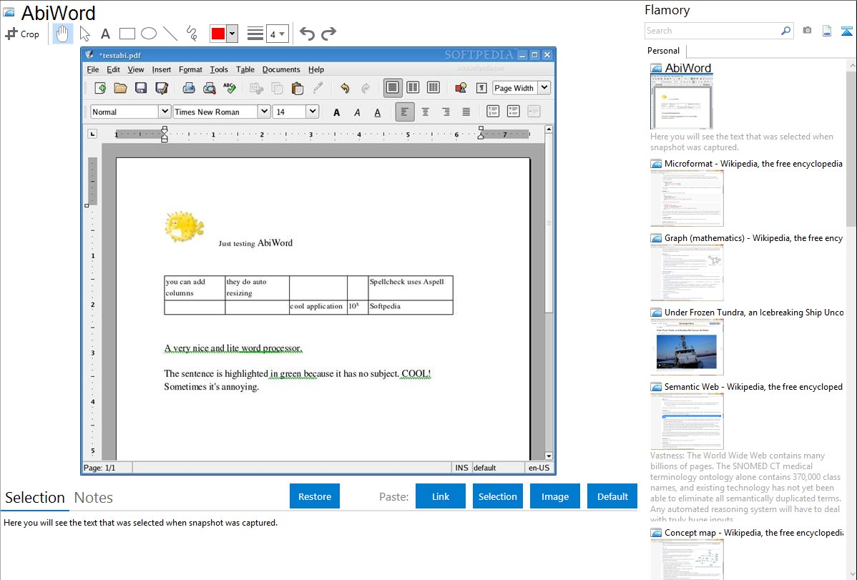The height and width of the screenshot is (580, 857).
Task: Click en-US language in AbiWord status bar
Action: [539, 468]
